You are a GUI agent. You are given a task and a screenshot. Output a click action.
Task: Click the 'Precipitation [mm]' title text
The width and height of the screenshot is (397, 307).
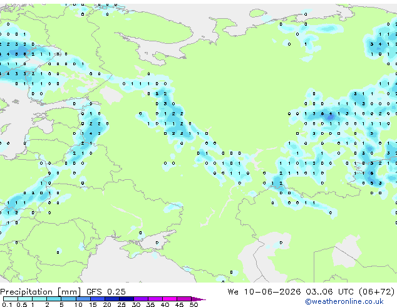(41, 292)
